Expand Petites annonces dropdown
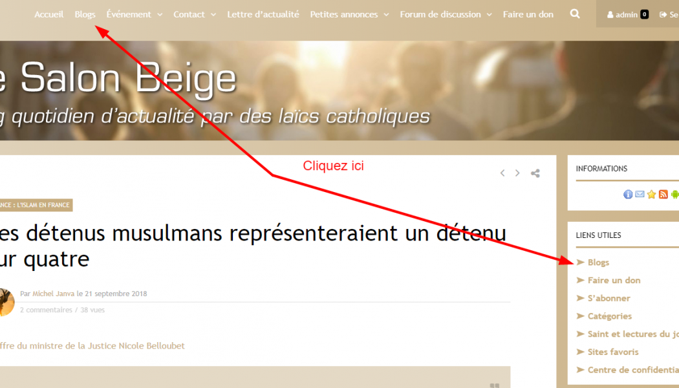This screenshot has height=388, width=679. [349, 14]
